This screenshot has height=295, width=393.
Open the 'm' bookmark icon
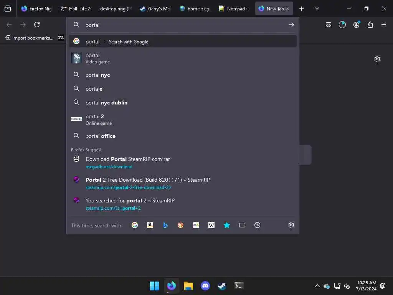pos(61,38)
